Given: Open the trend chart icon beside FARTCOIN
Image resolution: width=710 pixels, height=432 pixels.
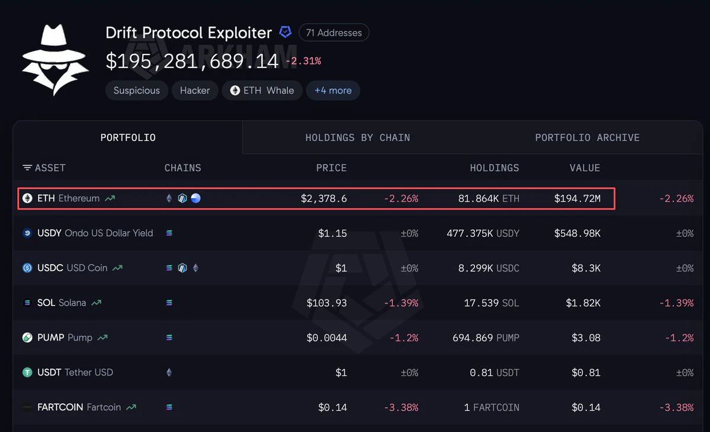Looking at the screenshot, I should (x=131, y=407).
